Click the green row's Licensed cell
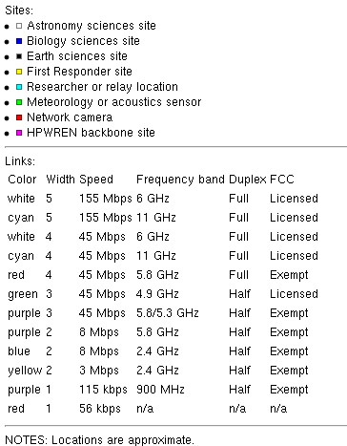This screenshot has width=347, height=446. pos(294,294)
